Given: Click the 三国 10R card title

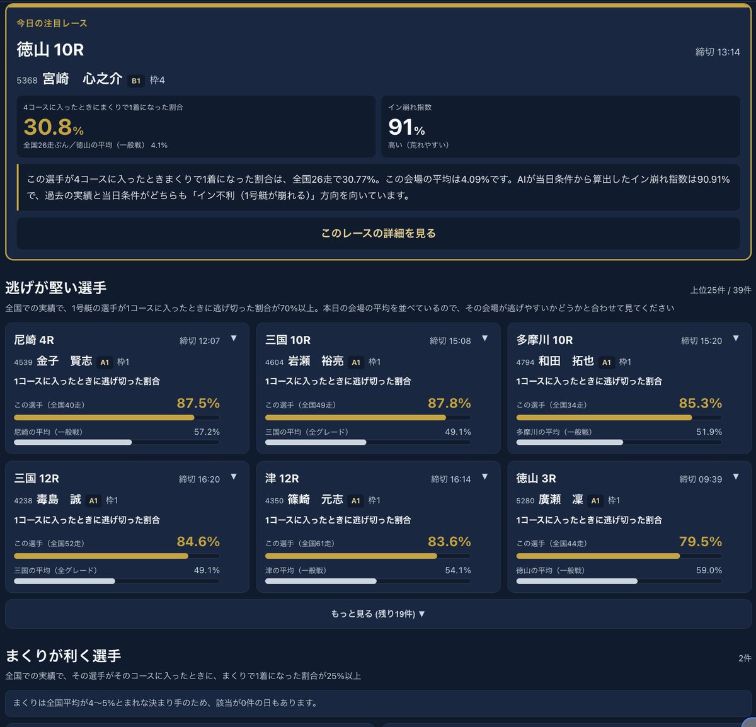Looking at the screenshot, I should pos(288,340).
